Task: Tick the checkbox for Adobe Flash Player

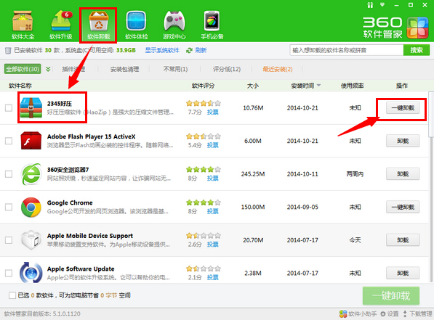Action: [x=9, y=141]
